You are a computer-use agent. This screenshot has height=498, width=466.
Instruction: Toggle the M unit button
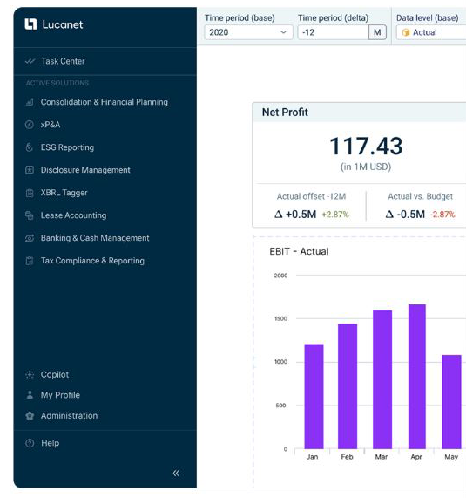[x=377, y=32]
